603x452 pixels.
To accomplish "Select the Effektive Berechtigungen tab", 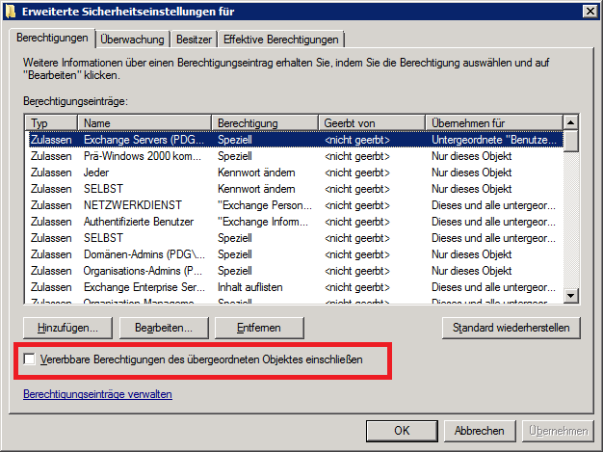I will pos(281,40).
